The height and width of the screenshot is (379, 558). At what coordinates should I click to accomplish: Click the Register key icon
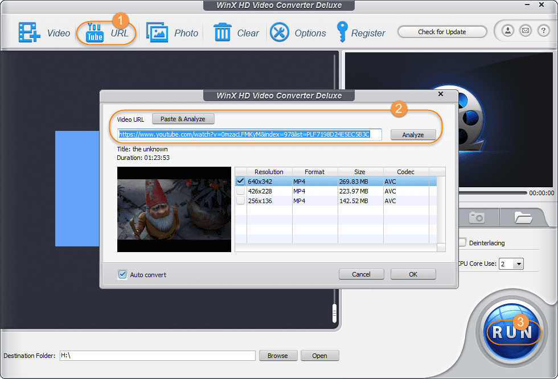click(342, 32)
